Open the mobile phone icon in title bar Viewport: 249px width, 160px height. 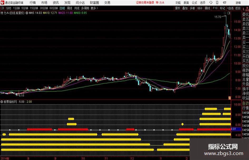[217, 3]
